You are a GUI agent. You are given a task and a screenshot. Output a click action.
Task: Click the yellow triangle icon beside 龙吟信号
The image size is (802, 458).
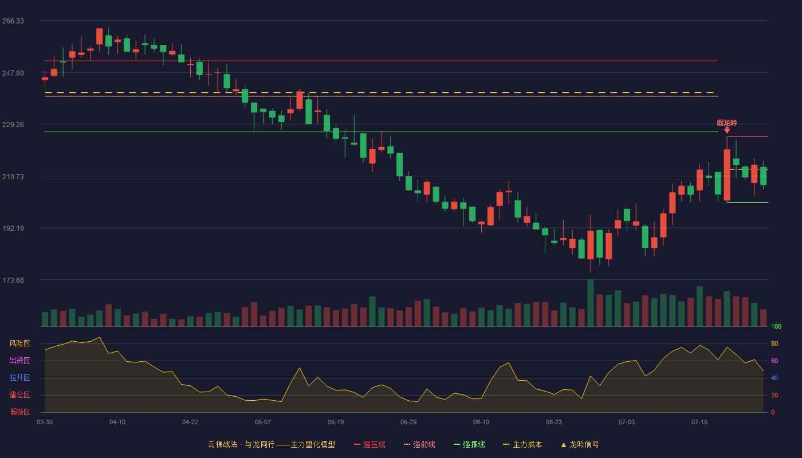[564, 444]
